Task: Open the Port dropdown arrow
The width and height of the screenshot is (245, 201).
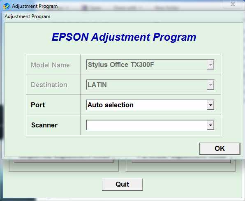Action: [210, 105]
